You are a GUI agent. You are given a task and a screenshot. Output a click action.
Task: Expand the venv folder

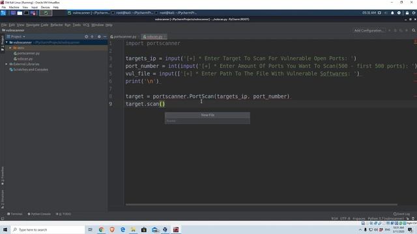click(10, 48)
